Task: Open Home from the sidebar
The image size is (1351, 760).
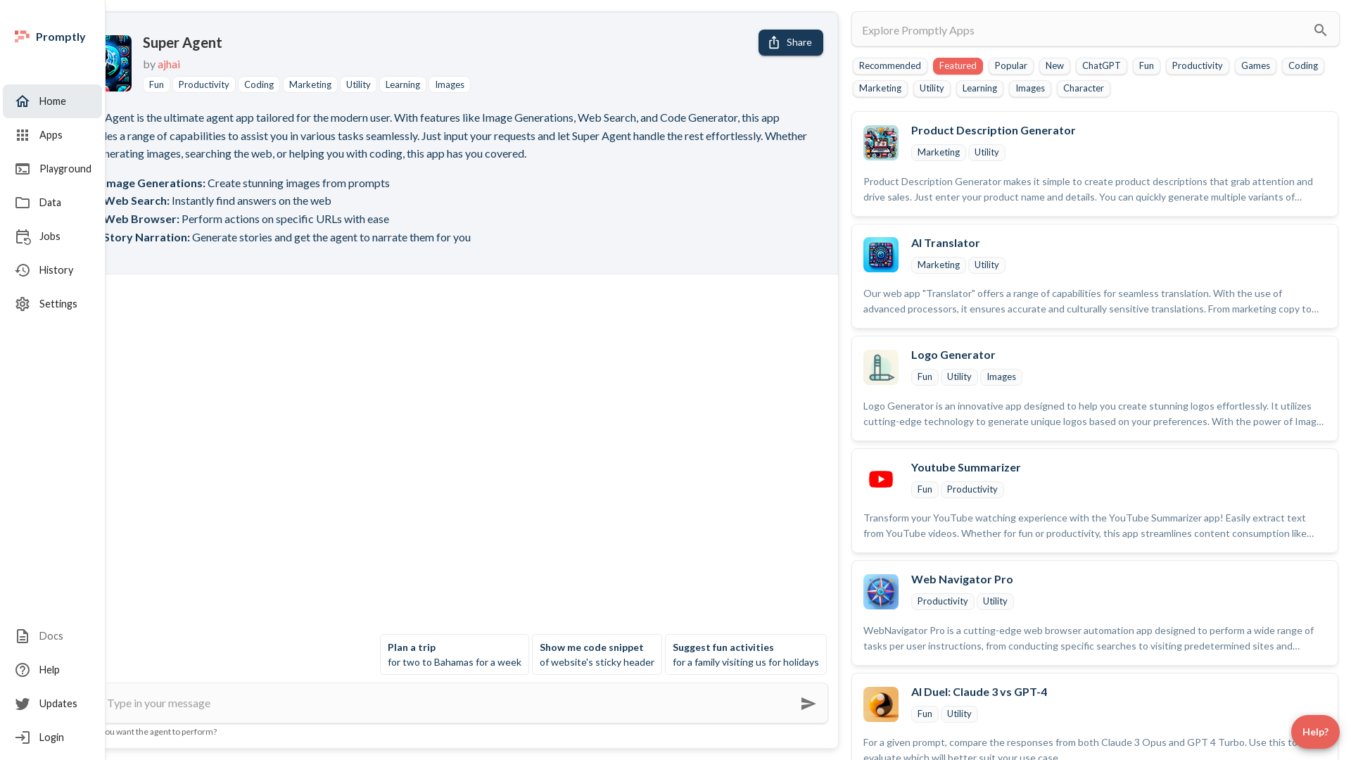Action: pos(52,101)
